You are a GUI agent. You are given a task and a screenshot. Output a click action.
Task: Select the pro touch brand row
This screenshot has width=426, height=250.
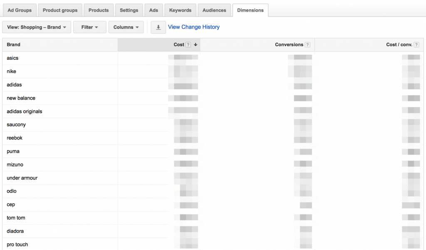pyautogui.click(x=213, y=244)
